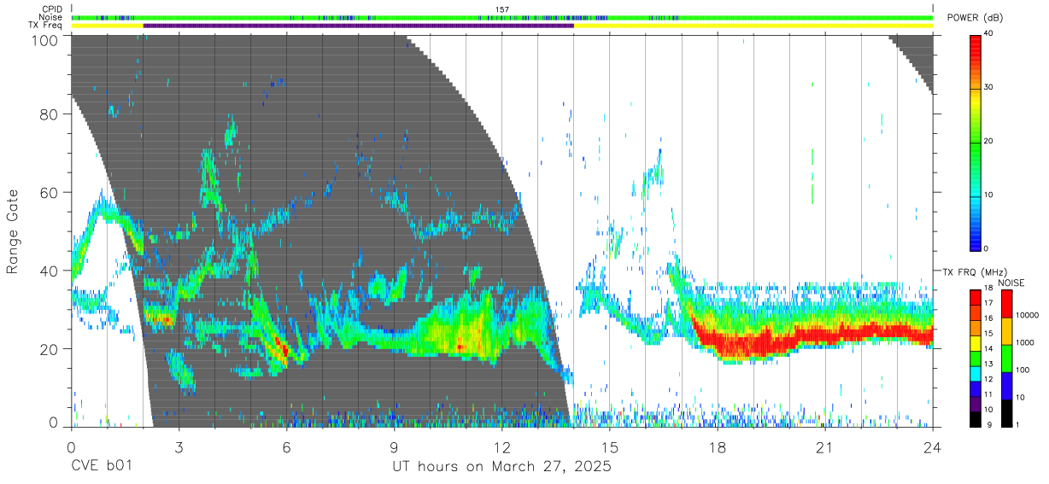Click the 18 tick on the time axis
This screenshot has width=1049, height=484.
click(718, 447)
